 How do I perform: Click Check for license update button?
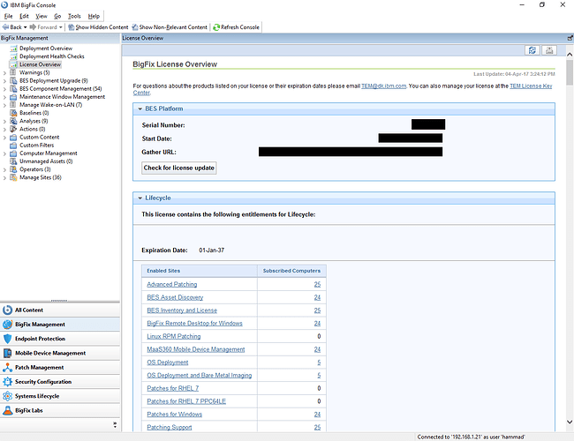coord(179,168)
